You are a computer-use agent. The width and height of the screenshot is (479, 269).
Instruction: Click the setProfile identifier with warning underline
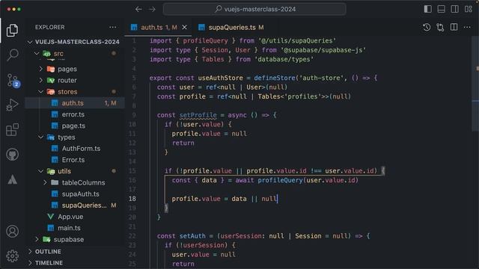click(198, 115)
